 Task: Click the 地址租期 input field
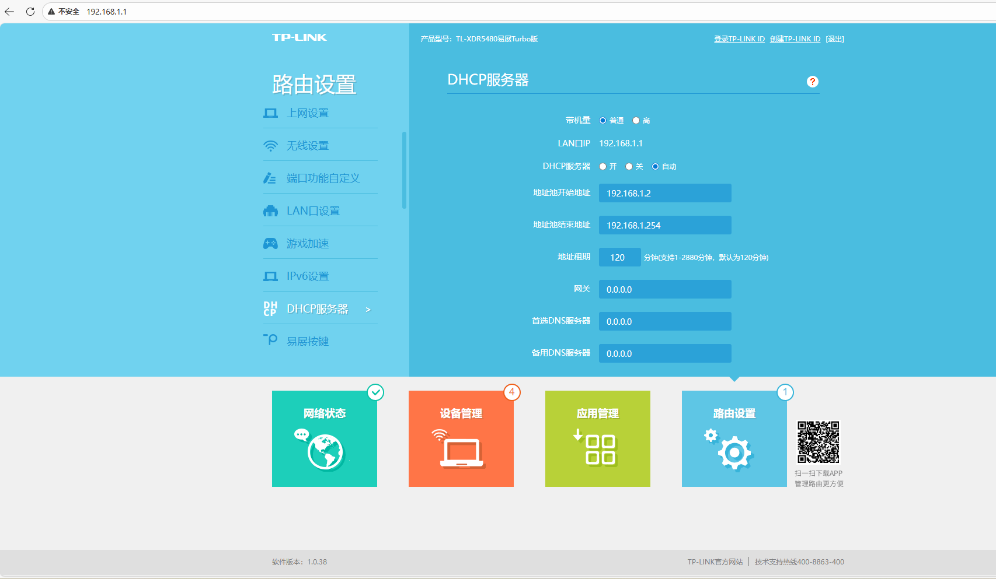[619, 258]
